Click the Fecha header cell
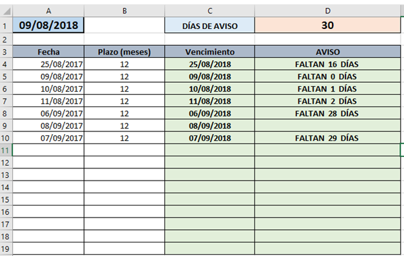The width and height of the screenshot is (404, 256). (x=48, y=52)
